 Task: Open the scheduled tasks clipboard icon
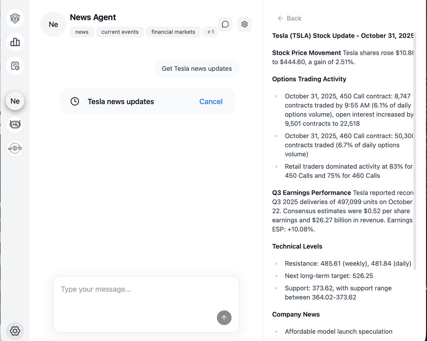15,65
